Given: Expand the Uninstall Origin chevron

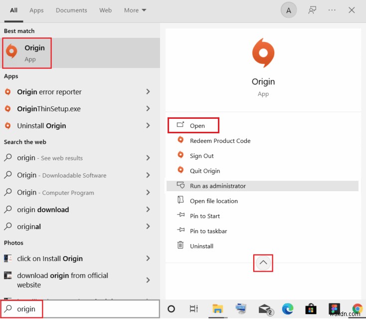Looking at the screenshot, I should pyautogui.click(x=148, y=125).
